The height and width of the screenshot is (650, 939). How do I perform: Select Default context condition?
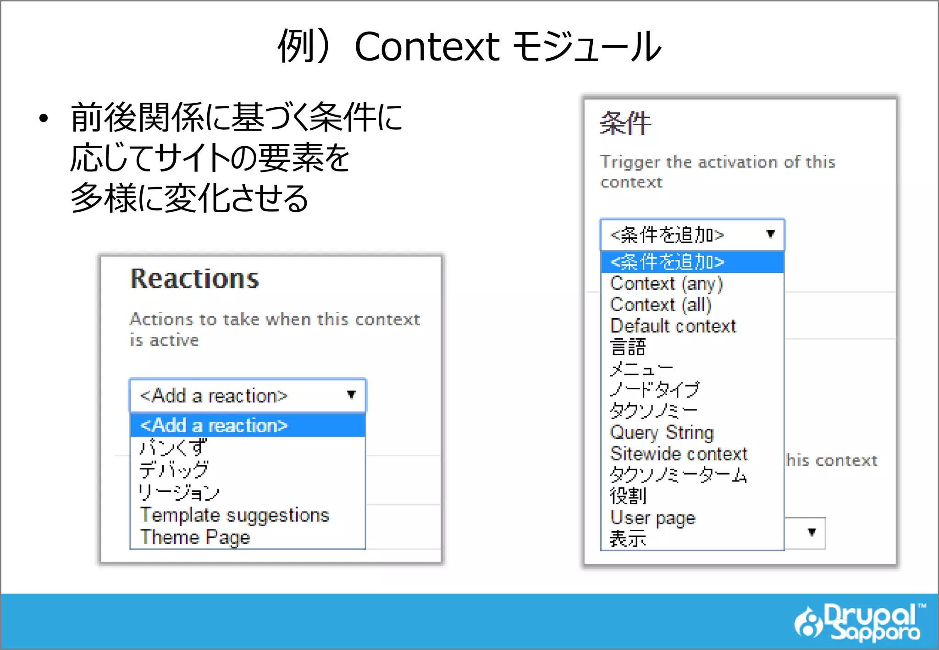(x=692, y=326)
